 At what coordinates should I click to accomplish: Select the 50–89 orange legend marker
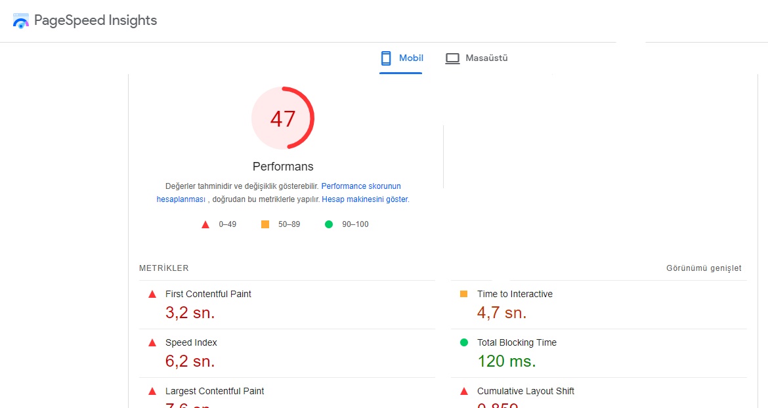pyautogui.click(x=265, y=224)
